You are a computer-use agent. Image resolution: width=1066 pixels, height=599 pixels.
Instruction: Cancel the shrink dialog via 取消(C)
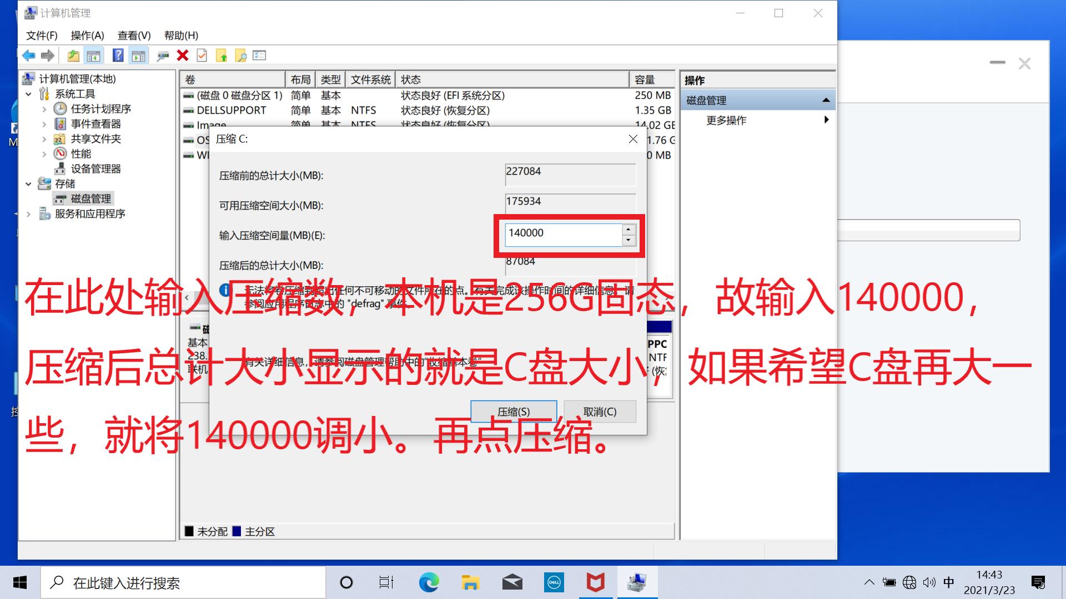click(x=600, y=412)
